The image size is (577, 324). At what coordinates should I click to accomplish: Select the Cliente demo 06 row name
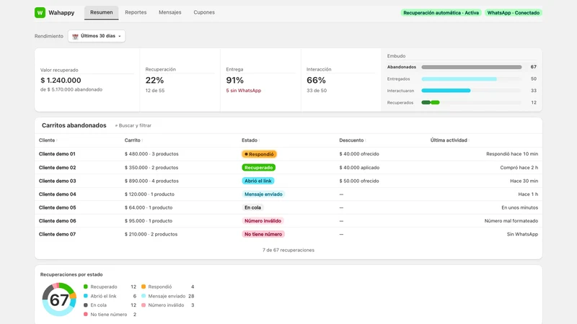coord(58,221)
